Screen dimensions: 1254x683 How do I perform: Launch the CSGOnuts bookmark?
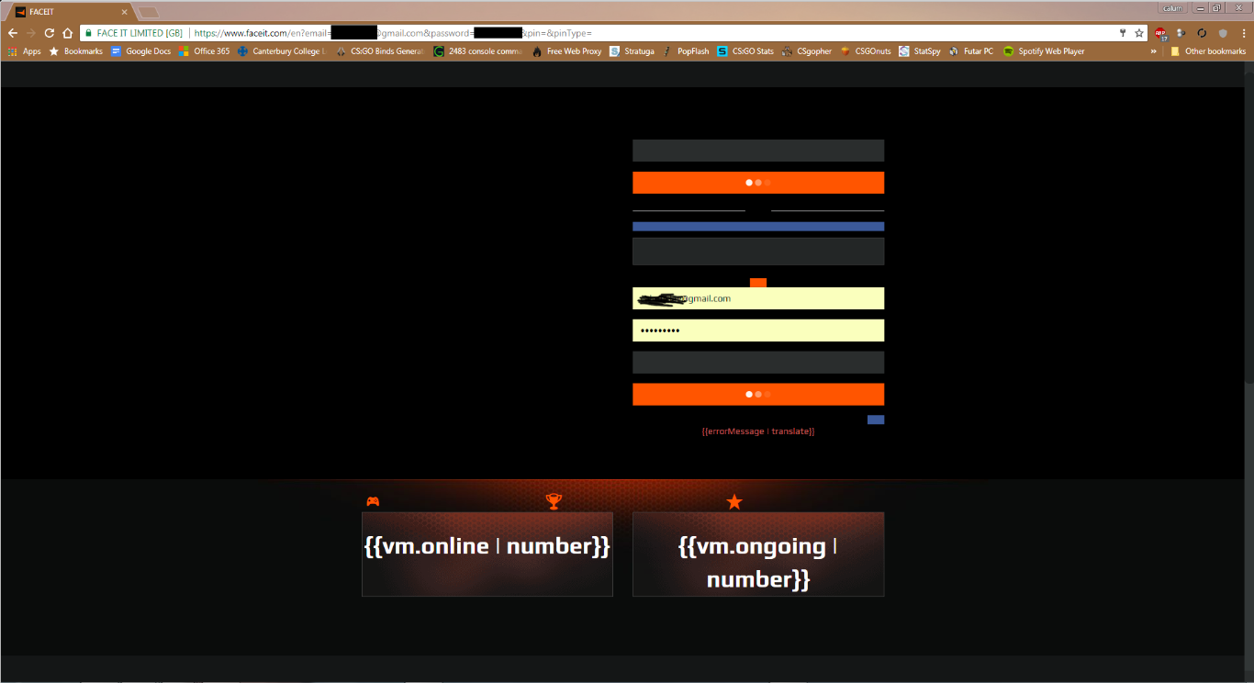(x=866, y=51)
